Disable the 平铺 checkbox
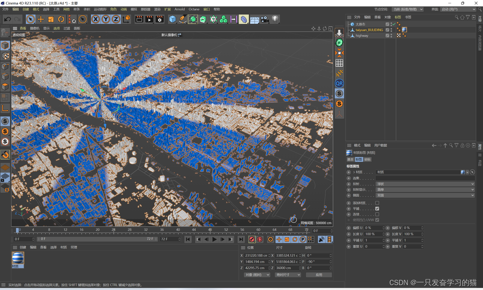The image size is (483, 290). pyautogui.click(x=377, y=208)
